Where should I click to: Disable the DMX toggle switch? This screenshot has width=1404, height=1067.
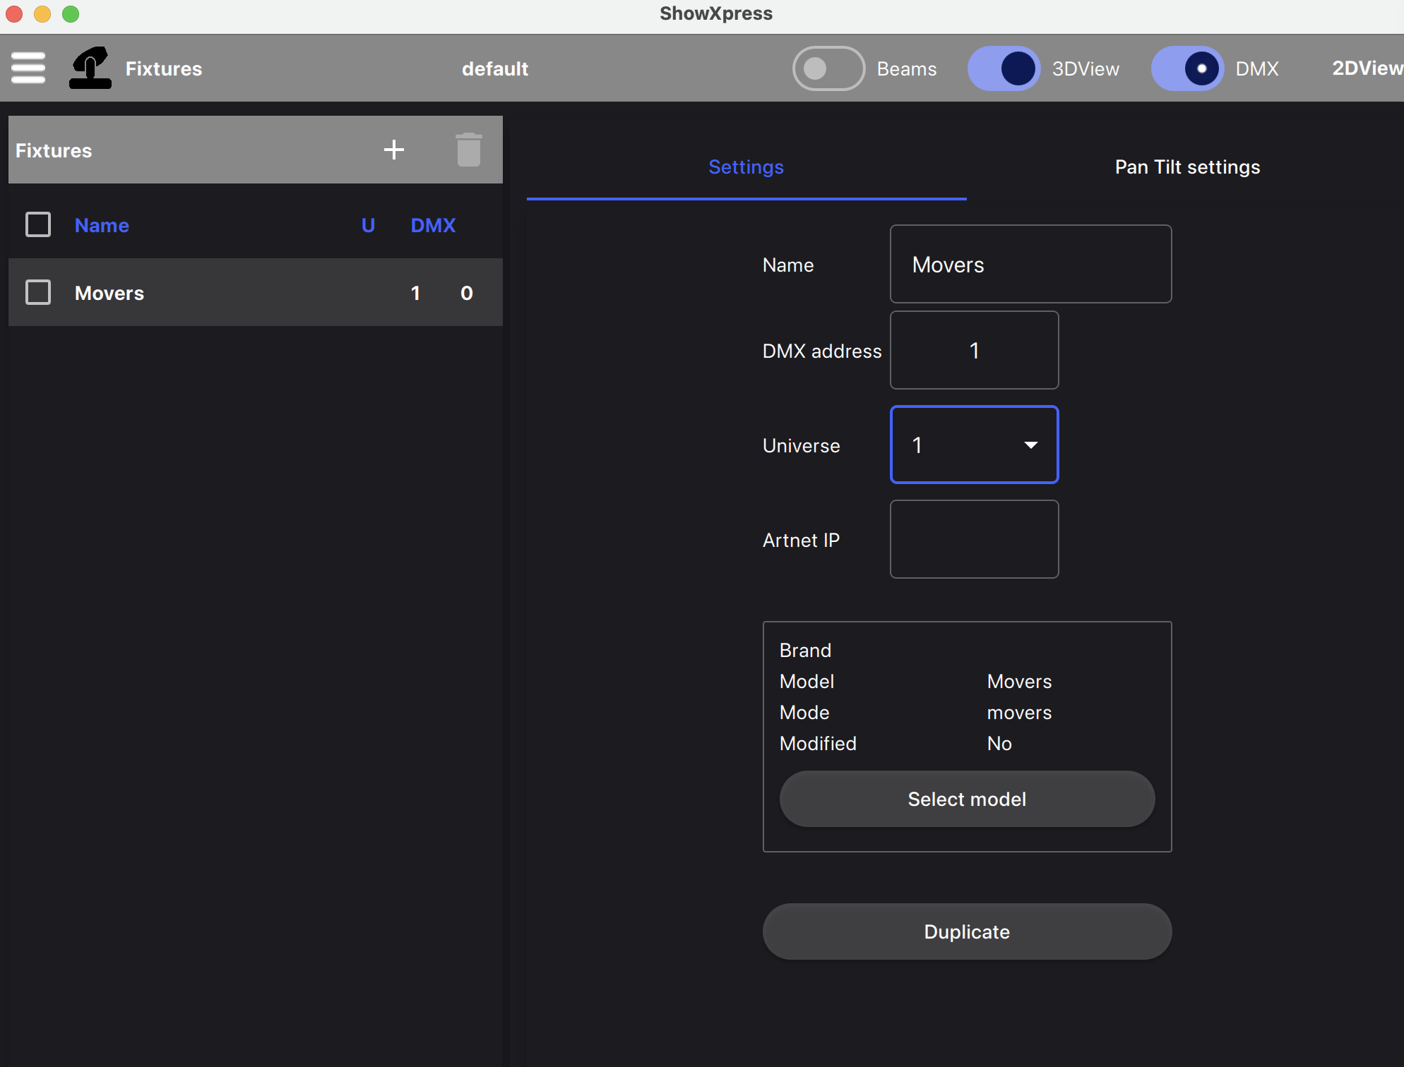tap(1187, 68)
